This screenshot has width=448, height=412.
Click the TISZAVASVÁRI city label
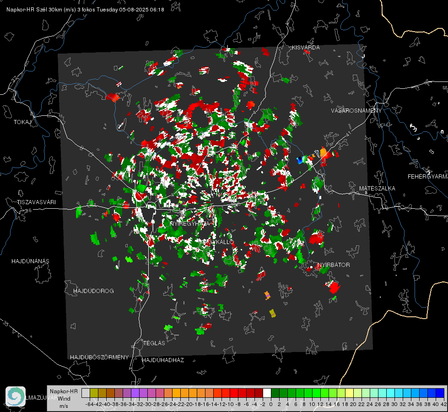click(x=36, y=202)
